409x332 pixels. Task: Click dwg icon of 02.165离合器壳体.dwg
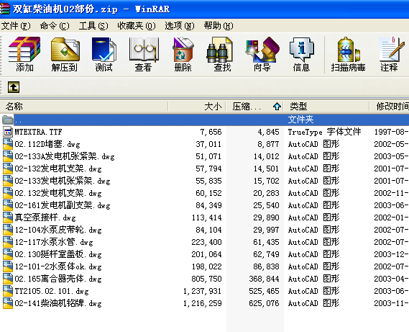click(x=8, y=279)
